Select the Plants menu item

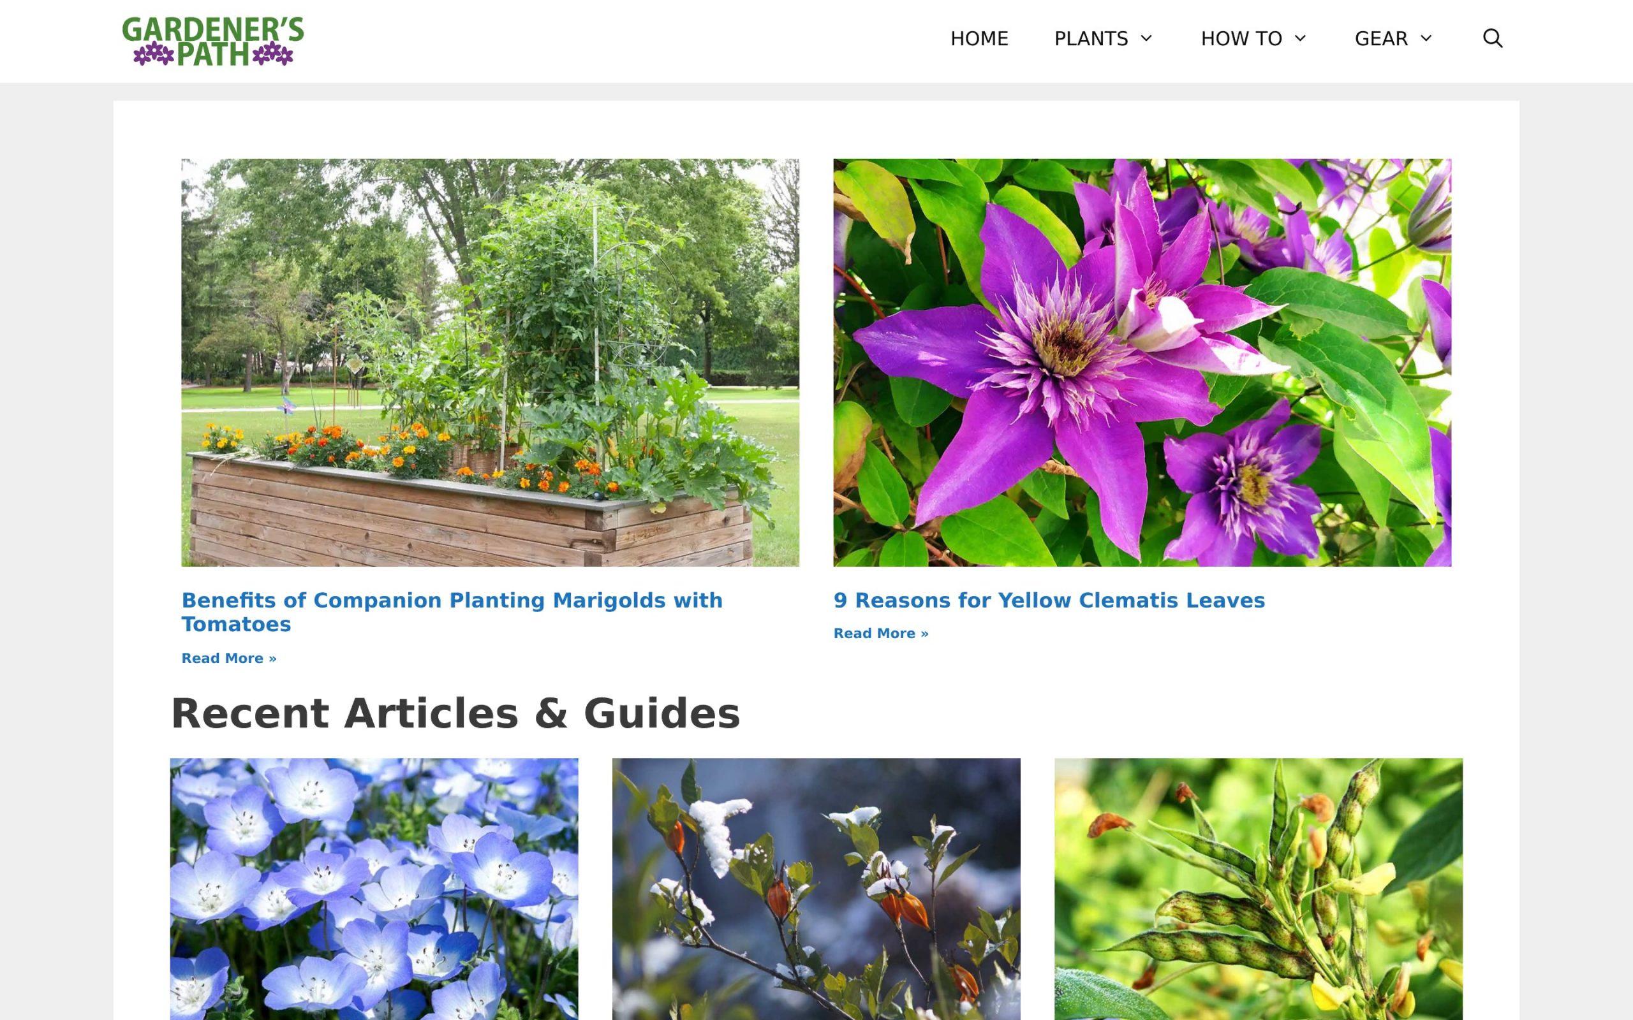(1091, 39)
